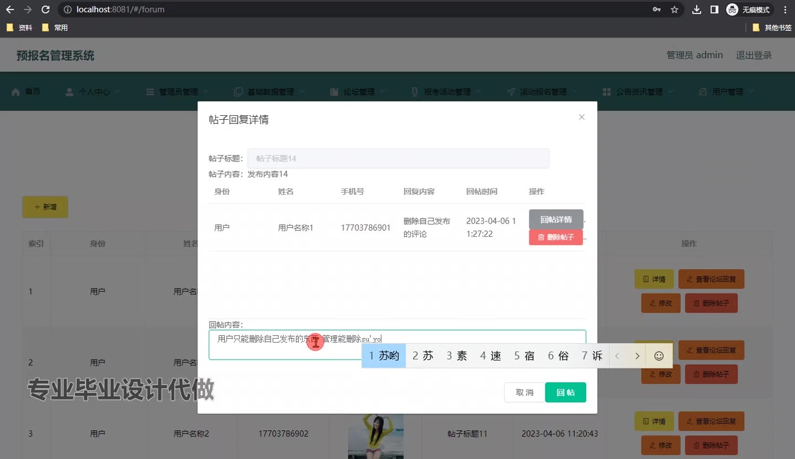The height and width of the screenshot is (459, 795).
Task: Open the incognito 无痕模式 profile indicator
Action: coord(749,9)
